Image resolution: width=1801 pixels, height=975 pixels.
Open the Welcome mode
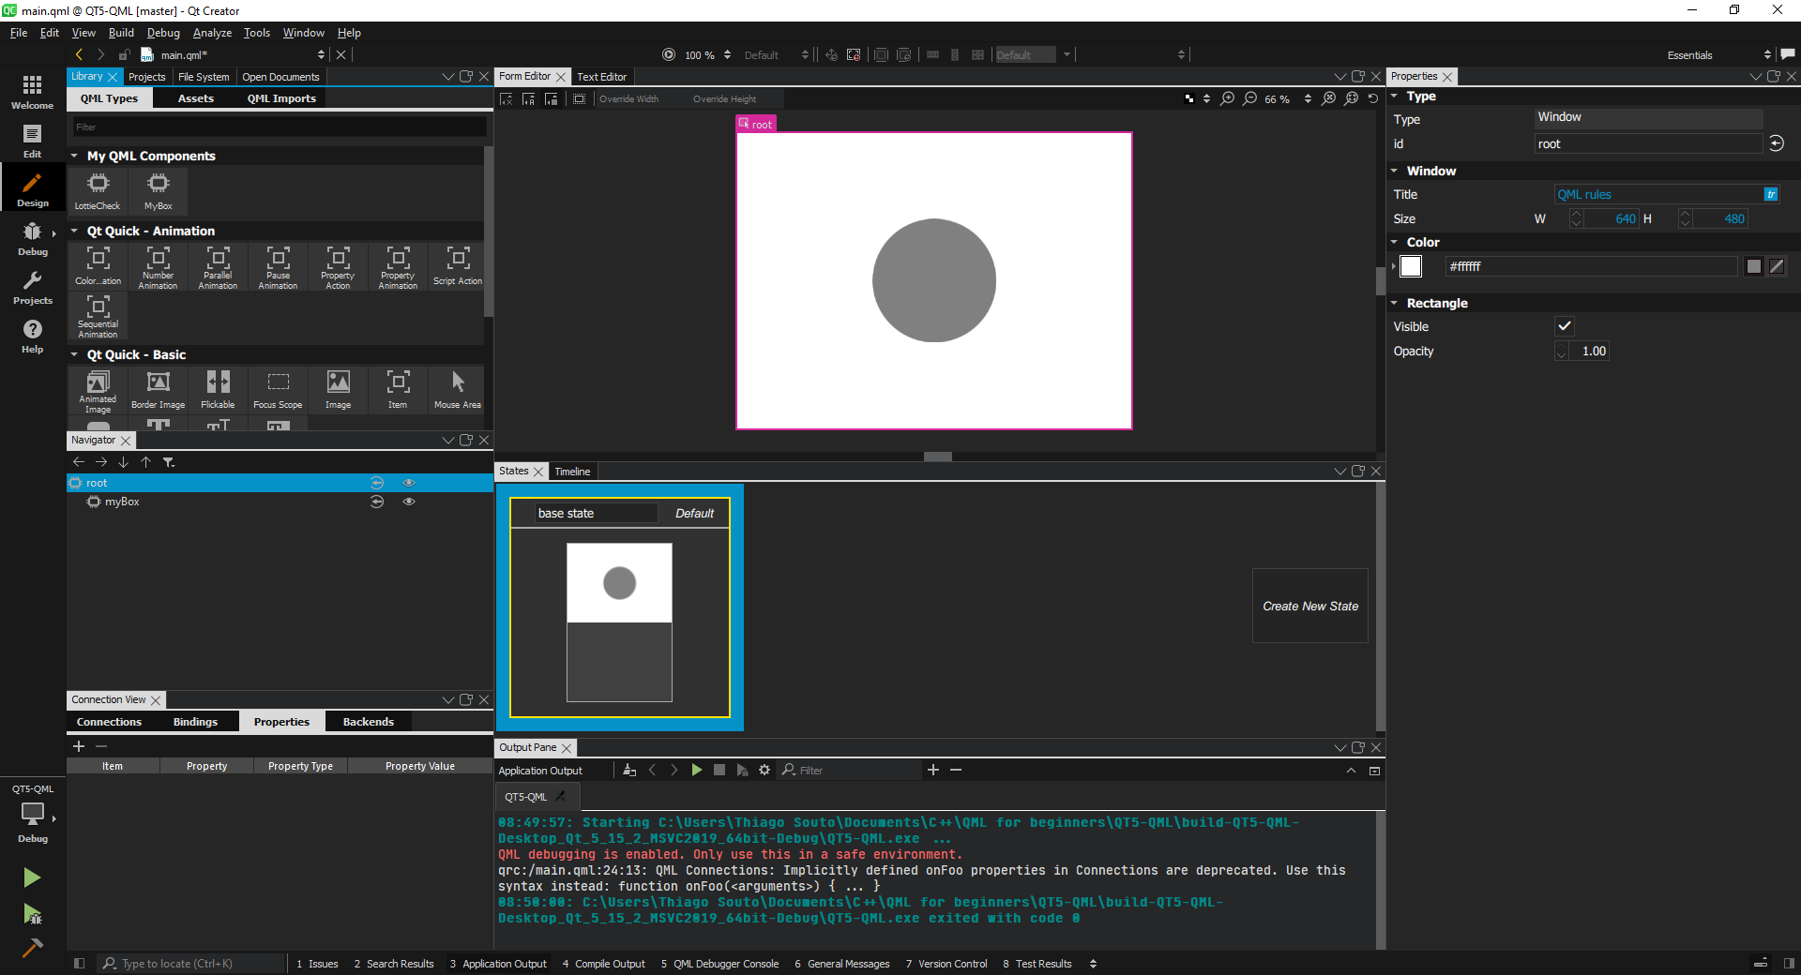[x=32, y=92]
